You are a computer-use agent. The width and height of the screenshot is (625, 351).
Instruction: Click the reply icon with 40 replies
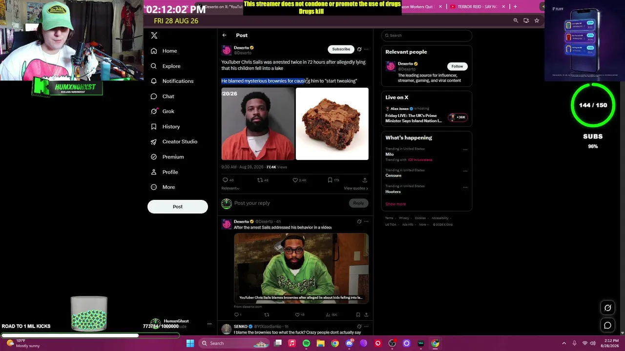tap(225, 180)
